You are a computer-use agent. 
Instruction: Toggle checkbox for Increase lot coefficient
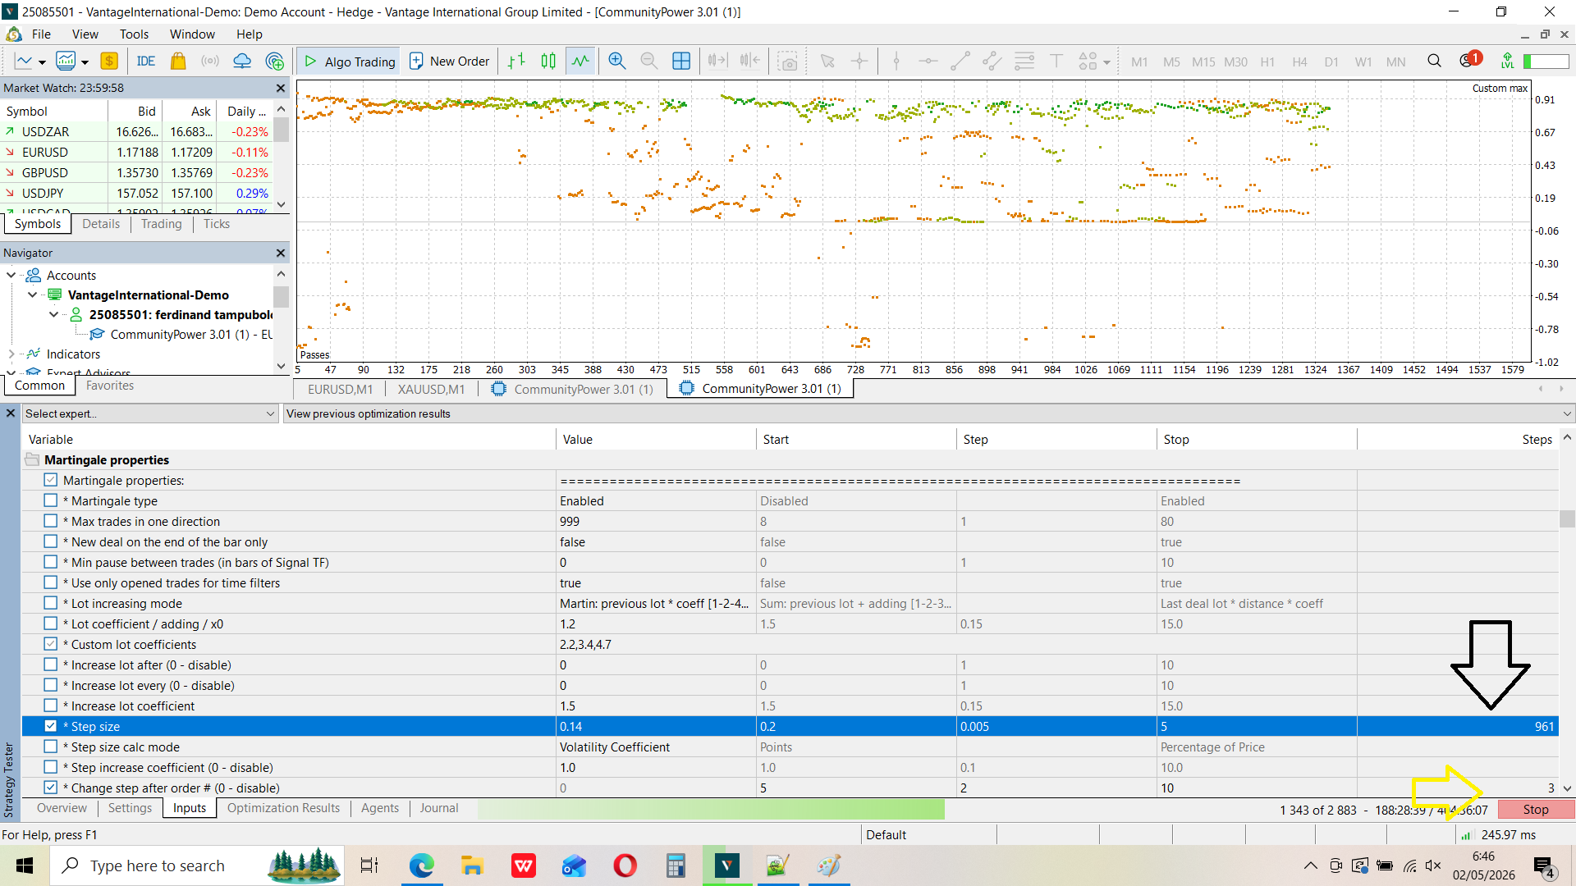(51, 706)
